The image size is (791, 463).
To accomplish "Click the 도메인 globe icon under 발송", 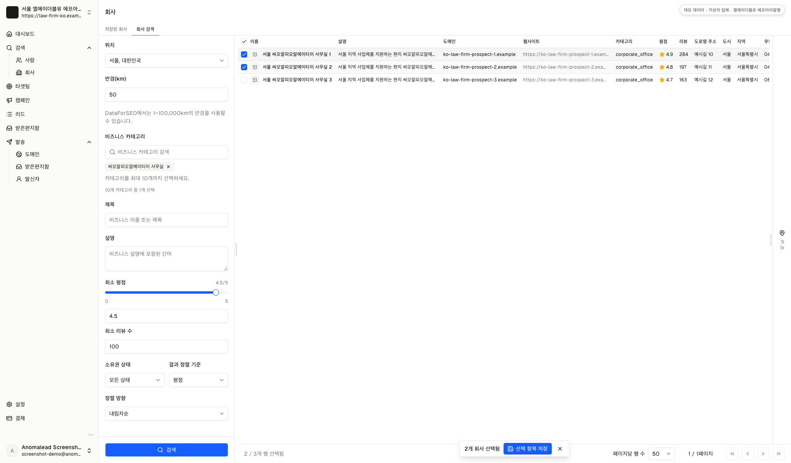I will click(19, 154).
